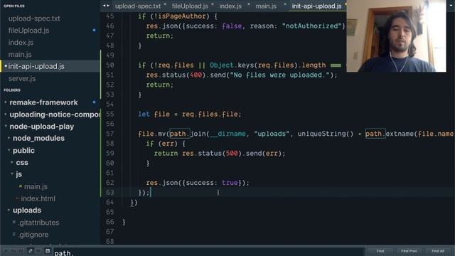Toggle in-selection option in find bar
Viewport: 455px width, 256px height.
tap(38, 251)
